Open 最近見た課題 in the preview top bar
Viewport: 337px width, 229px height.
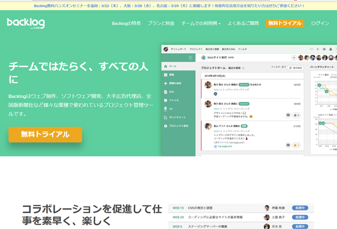click(x=212, y=49)
